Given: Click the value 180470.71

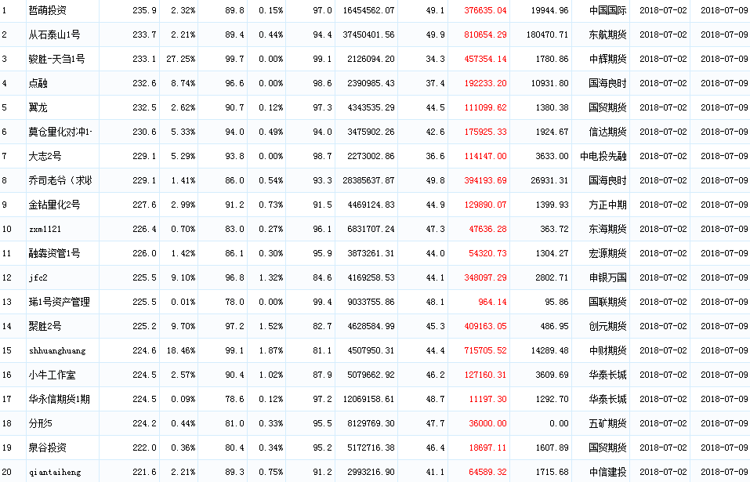Looking at the screenshot, I should coord(548,34).
